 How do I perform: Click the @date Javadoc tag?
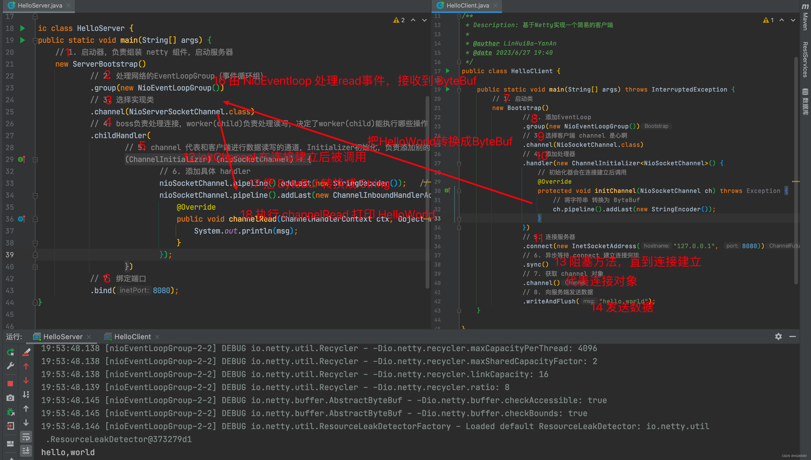coord(482,53)
